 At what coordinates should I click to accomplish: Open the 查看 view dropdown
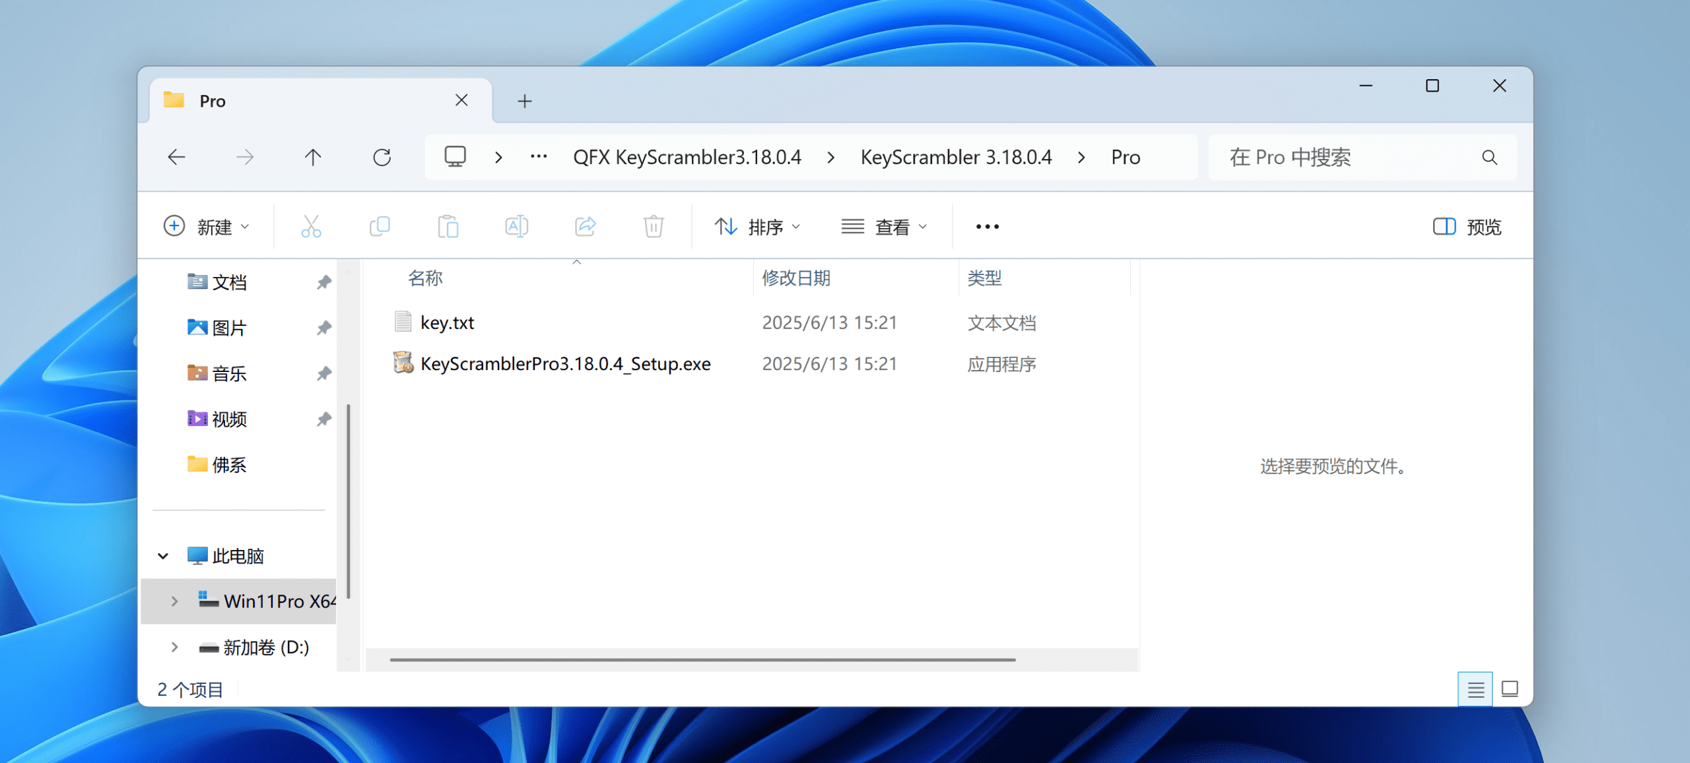(x=884, y=227)
